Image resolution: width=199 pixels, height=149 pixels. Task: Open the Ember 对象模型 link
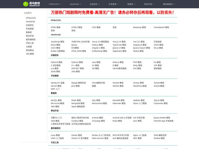(x=58, y=51)
